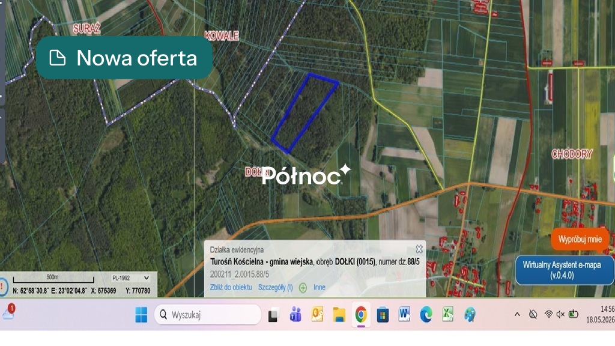Click the Wyszukaj taskbar search field
The image size is (615, 346).
pyautogui.click(x=208, y=315)
